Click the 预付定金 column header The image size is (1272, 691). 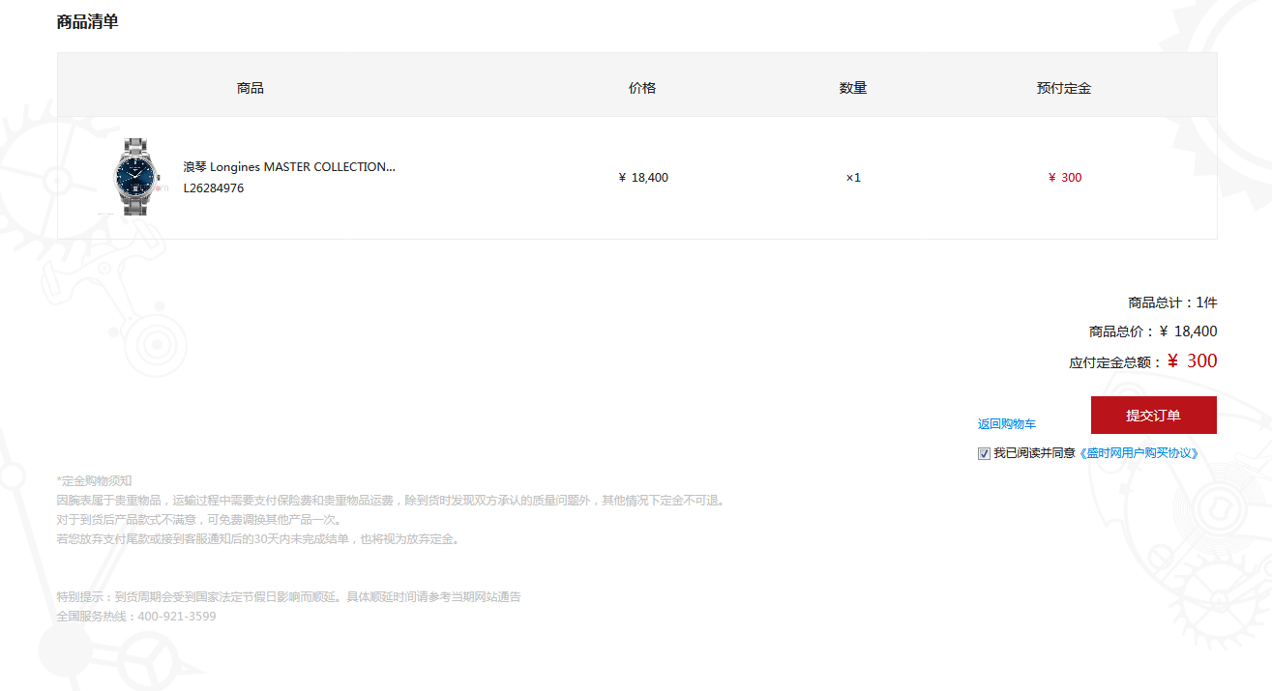1063,88
